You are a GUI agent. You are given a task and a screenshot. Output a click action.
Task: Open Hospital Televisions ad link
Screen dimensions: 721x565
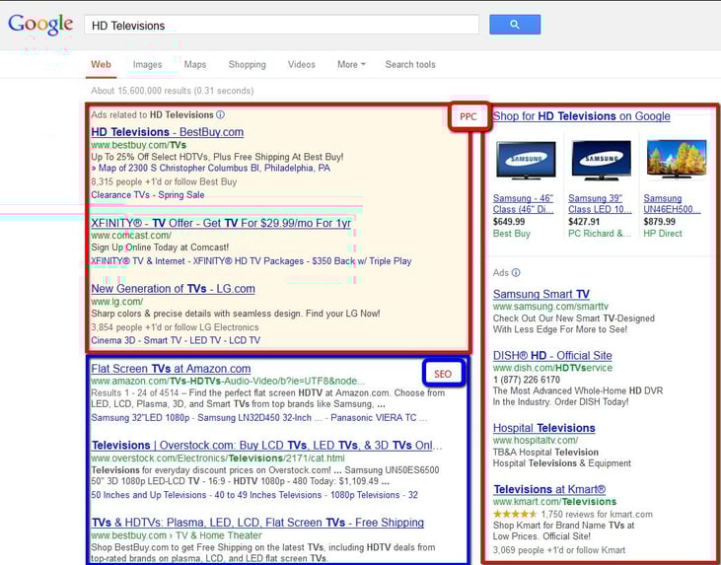click(544, 428)
